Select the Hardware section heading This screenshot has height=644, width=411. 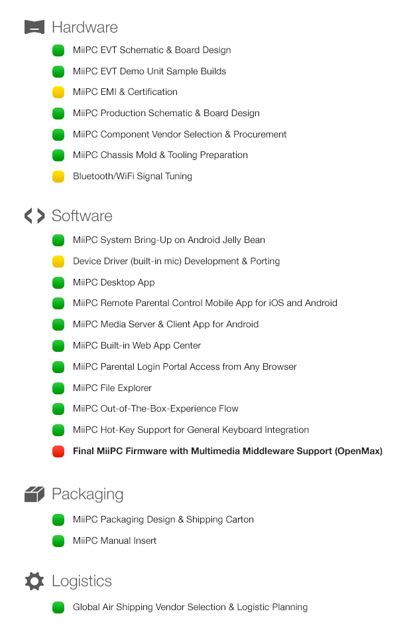pos(85,27)
